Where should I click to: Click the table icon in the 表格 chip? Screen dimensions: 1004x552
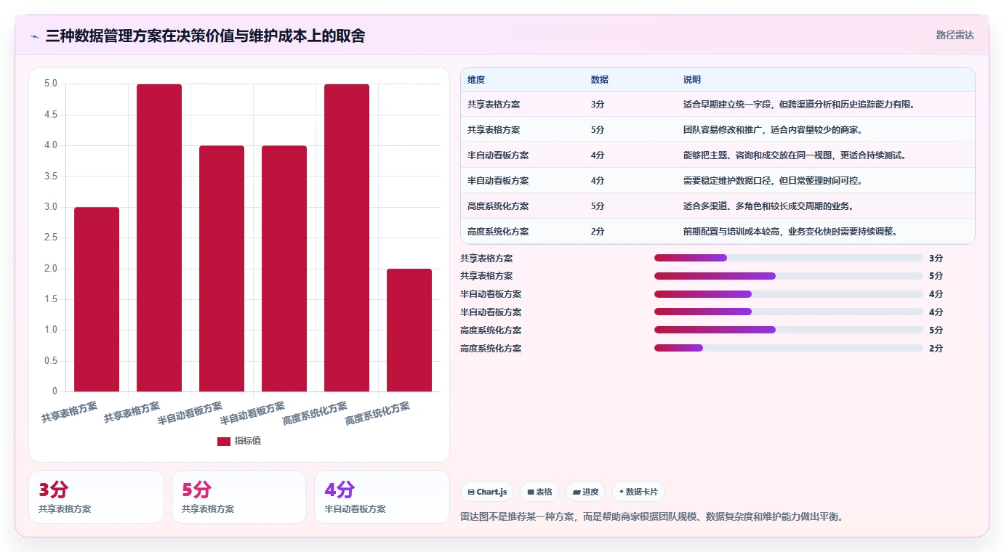click(531, 492)
